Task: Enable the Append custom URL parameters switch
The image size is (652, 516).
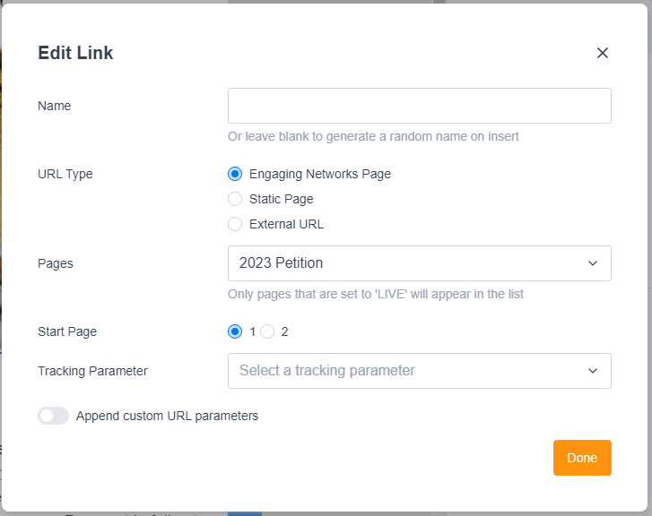Action: click(53, 416)
